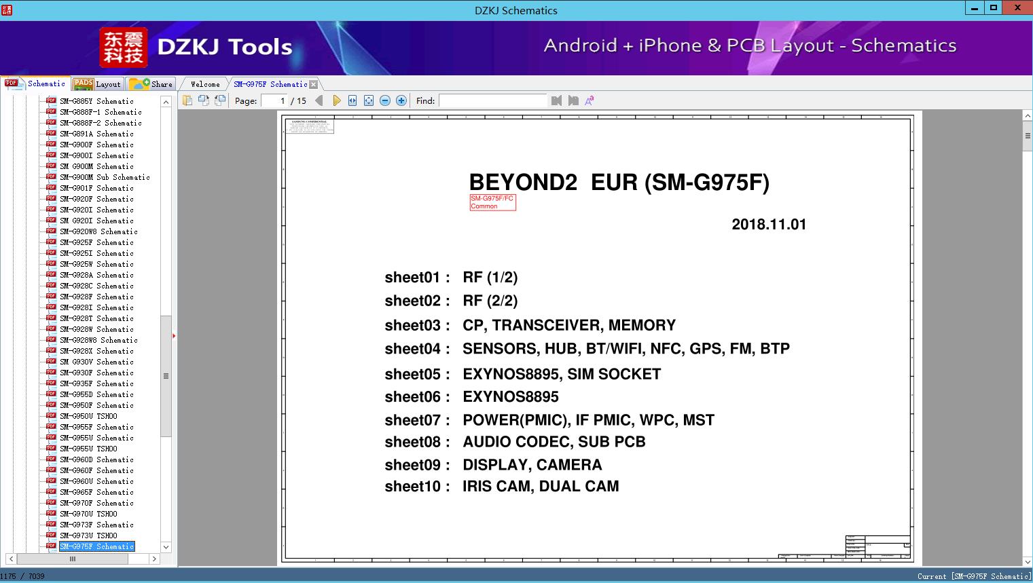1033x583 pixels.
Task: Click tree horizontal scrollbar left arrow
Action: pyautogui.click(x=11, y=559)
